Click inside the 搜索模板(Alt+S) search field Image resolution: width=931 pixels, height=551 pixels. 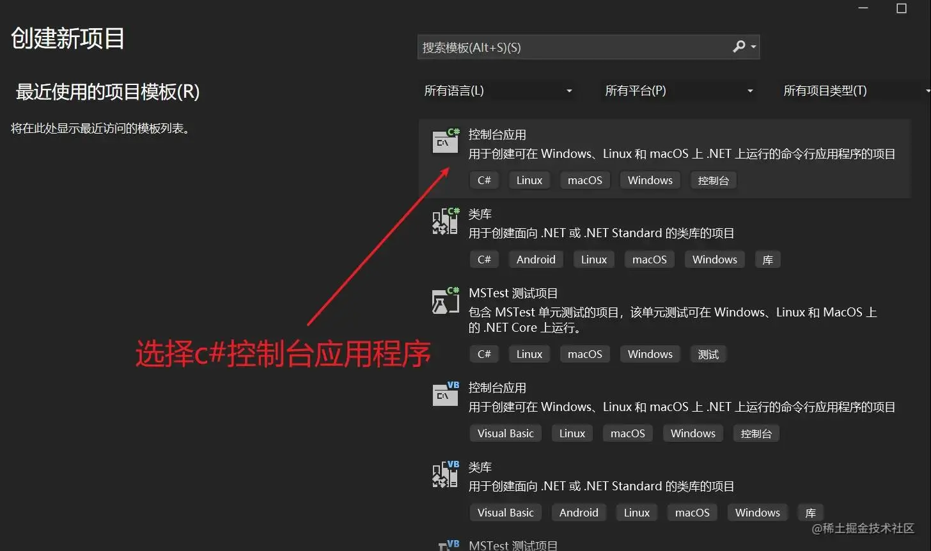tap(575, 47)
